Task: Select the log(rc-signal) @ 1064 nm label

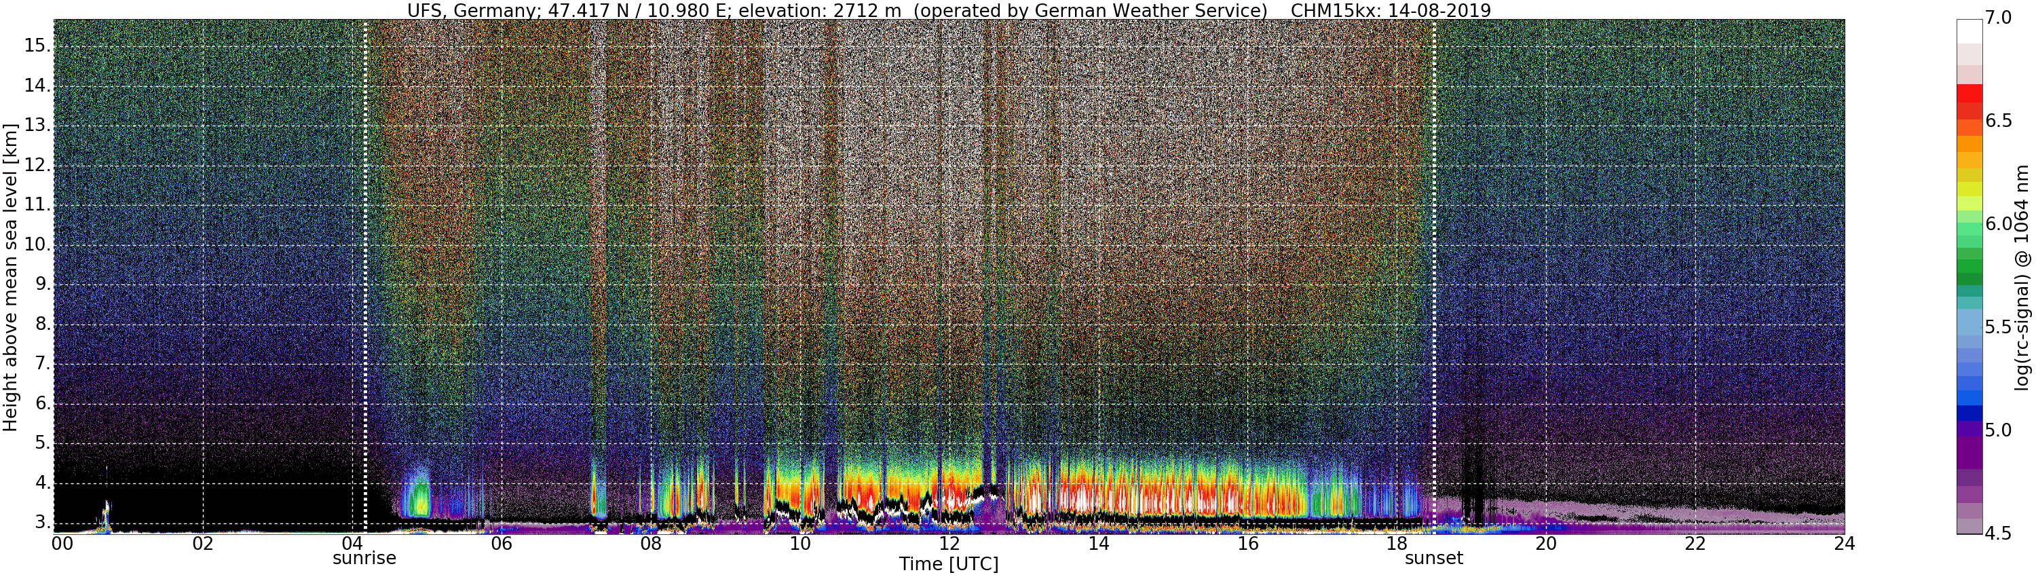Action: coord(2022,277)
